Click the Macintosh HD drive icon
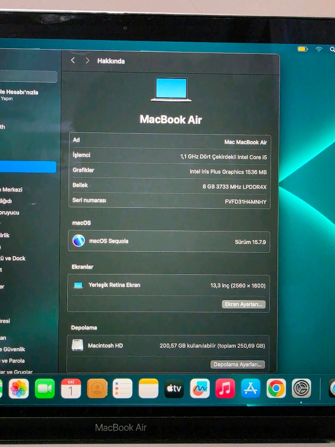Viewport: 335px width, 447px height. pyautogui.click(x=77, y=345)
